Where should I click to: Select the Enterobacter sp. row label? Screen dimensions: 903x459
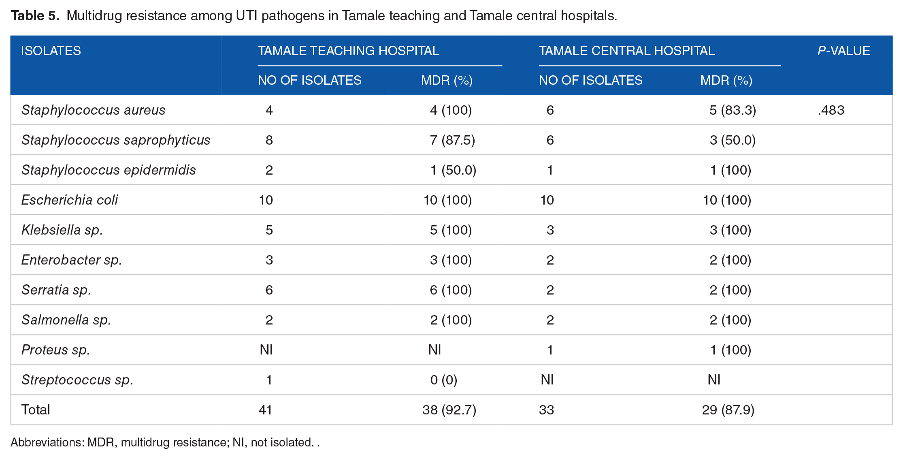point(72,260)
